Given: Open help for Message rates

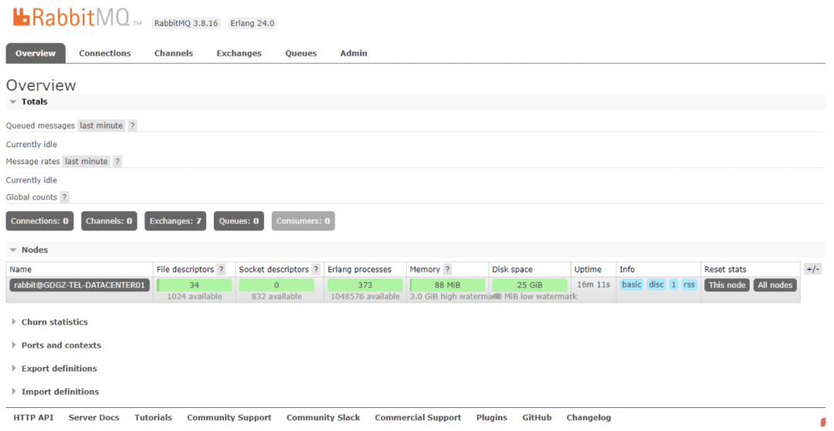Looking at the screenshot, I should (117, 161).
